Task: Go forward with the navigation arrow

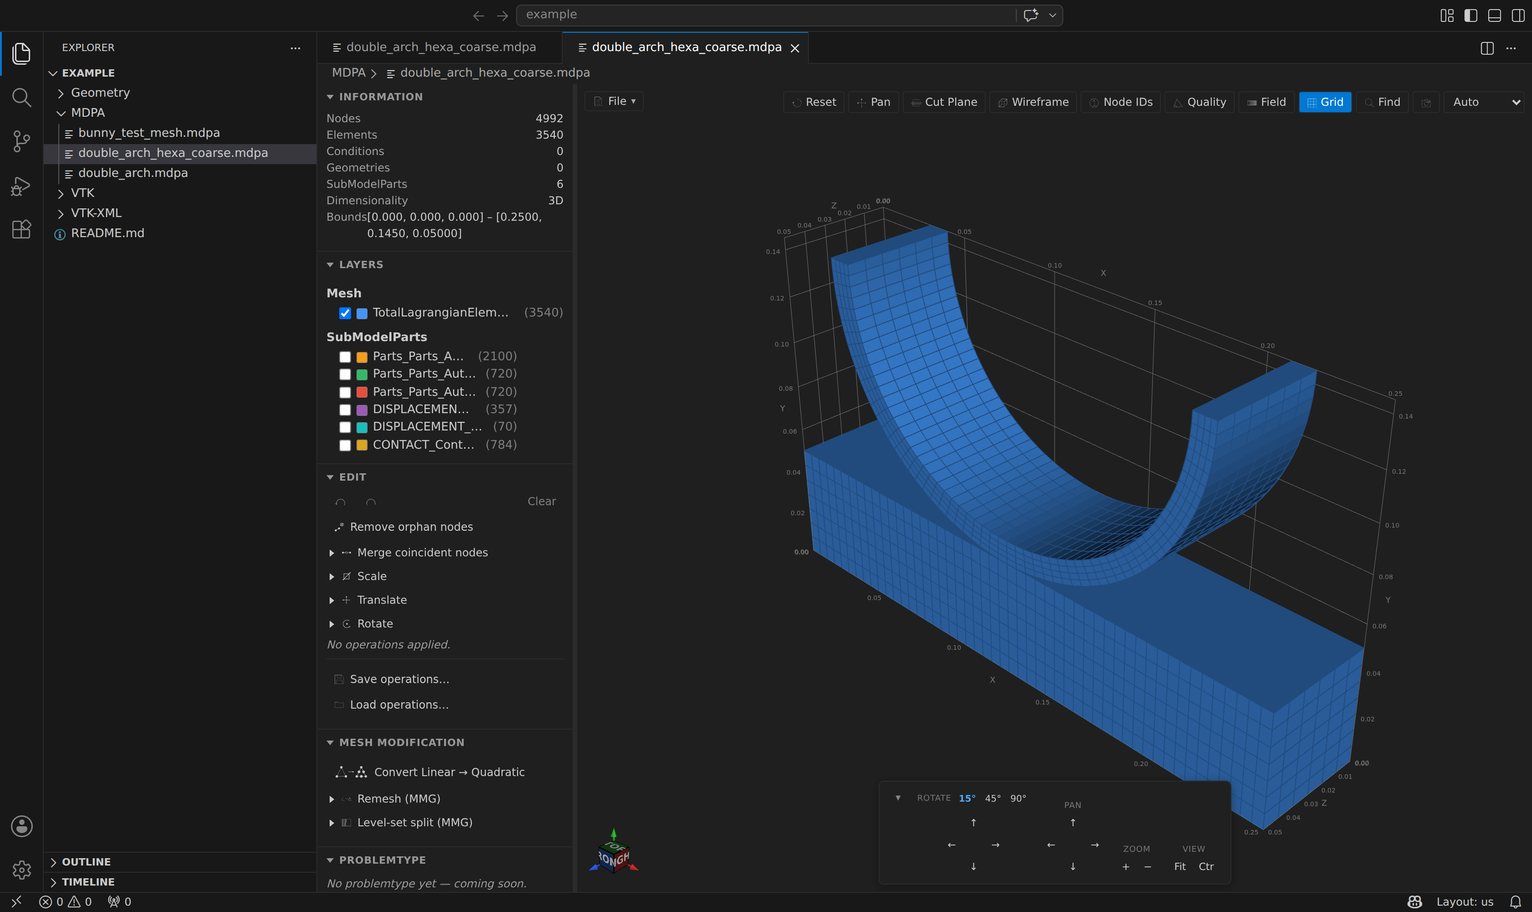Action: click(502, 16)
